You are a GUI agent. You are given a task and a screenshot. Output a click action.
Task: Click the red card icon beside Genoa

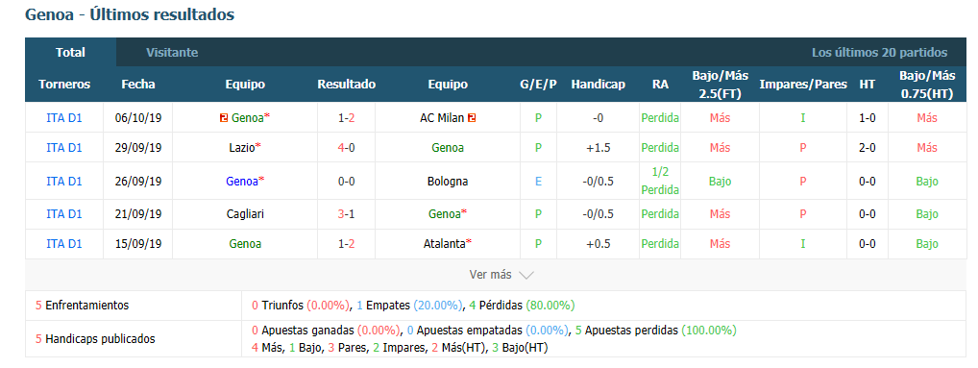coord(224,118)
